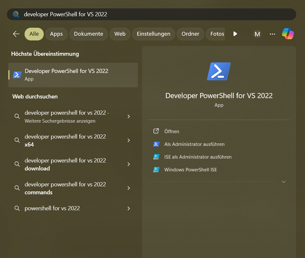Screen dimensions: 305x258
Task: Expand more actions with the down chevron
Action: point(284,182)
